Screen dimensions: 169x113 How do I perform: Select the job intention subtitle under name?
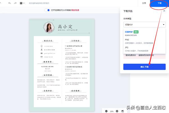pos(68,30)
